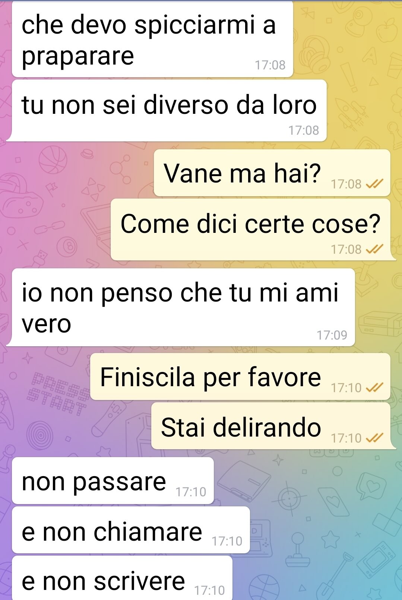Select the 'e non chiamare' message
Screen dimensions: 402x600
pos(131,530)
